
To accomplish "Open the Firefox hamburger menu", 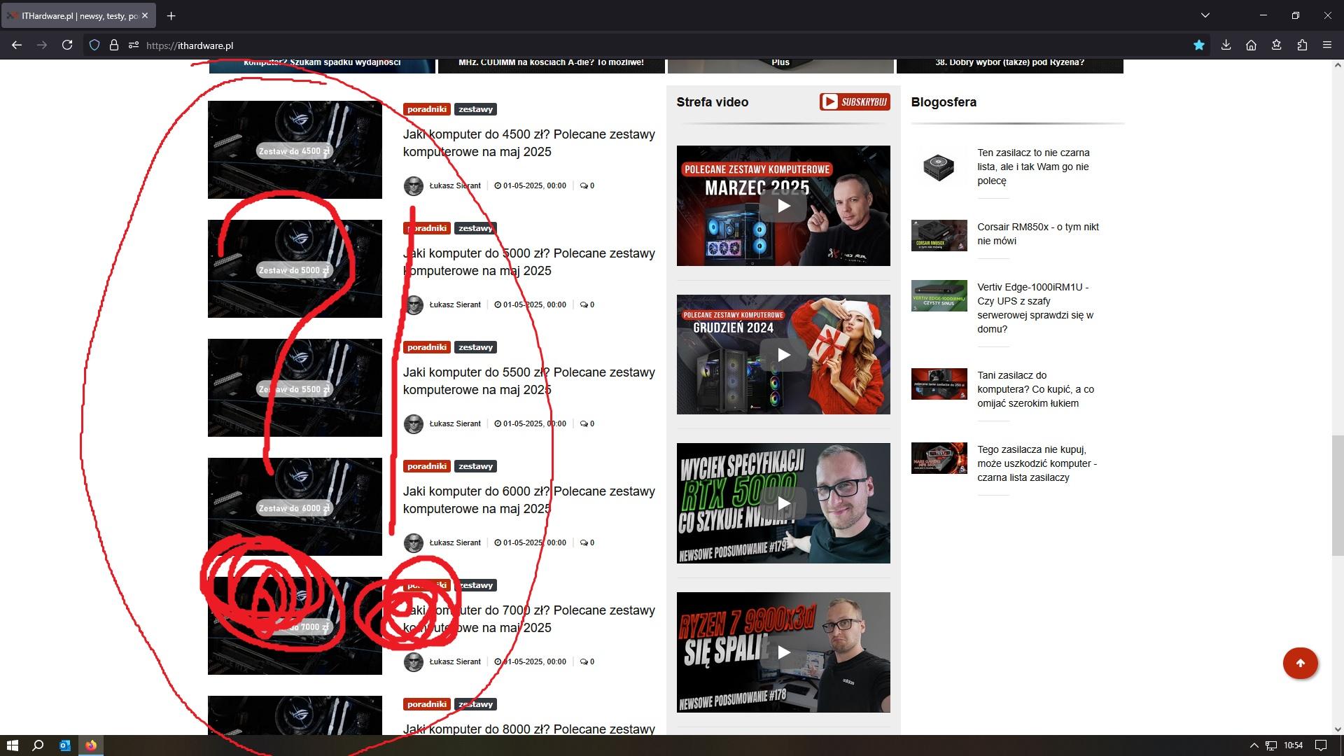I will click(1327, 45).
